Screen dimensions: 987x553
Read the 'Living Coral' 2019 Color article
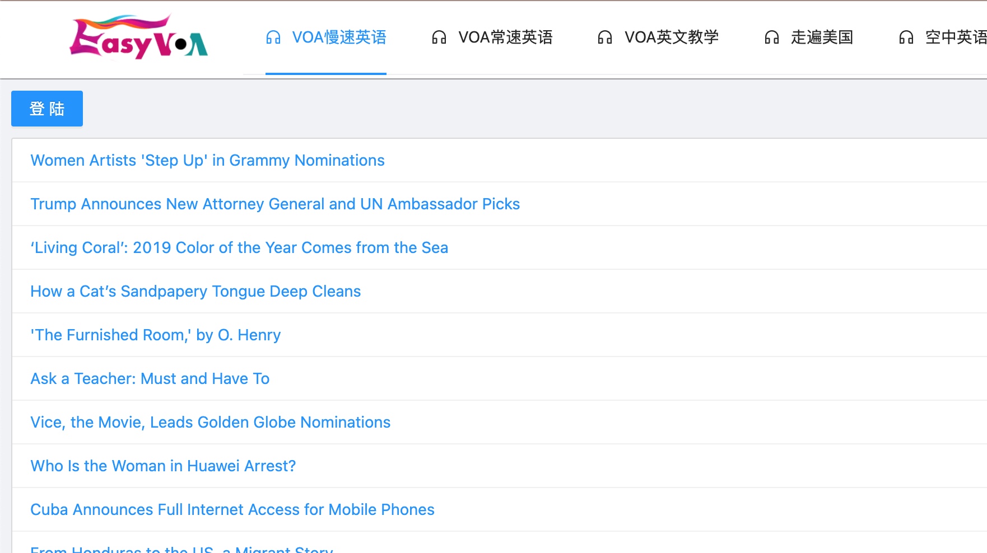tap(239, 248)
